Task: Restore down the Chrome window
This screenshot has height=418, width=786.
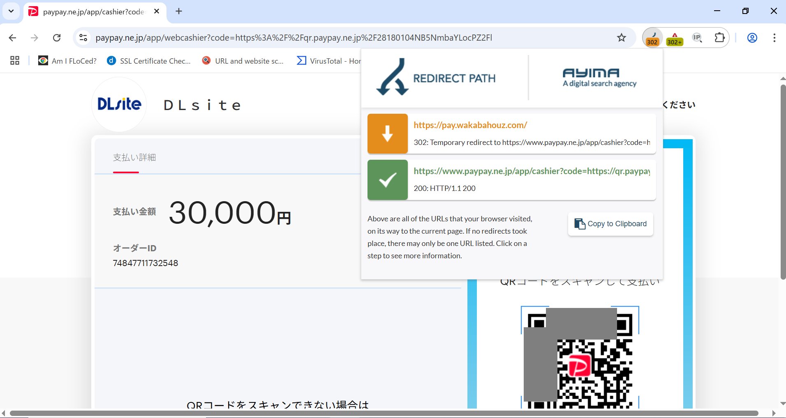Action: pyautogui.click(x=745, y=11)
